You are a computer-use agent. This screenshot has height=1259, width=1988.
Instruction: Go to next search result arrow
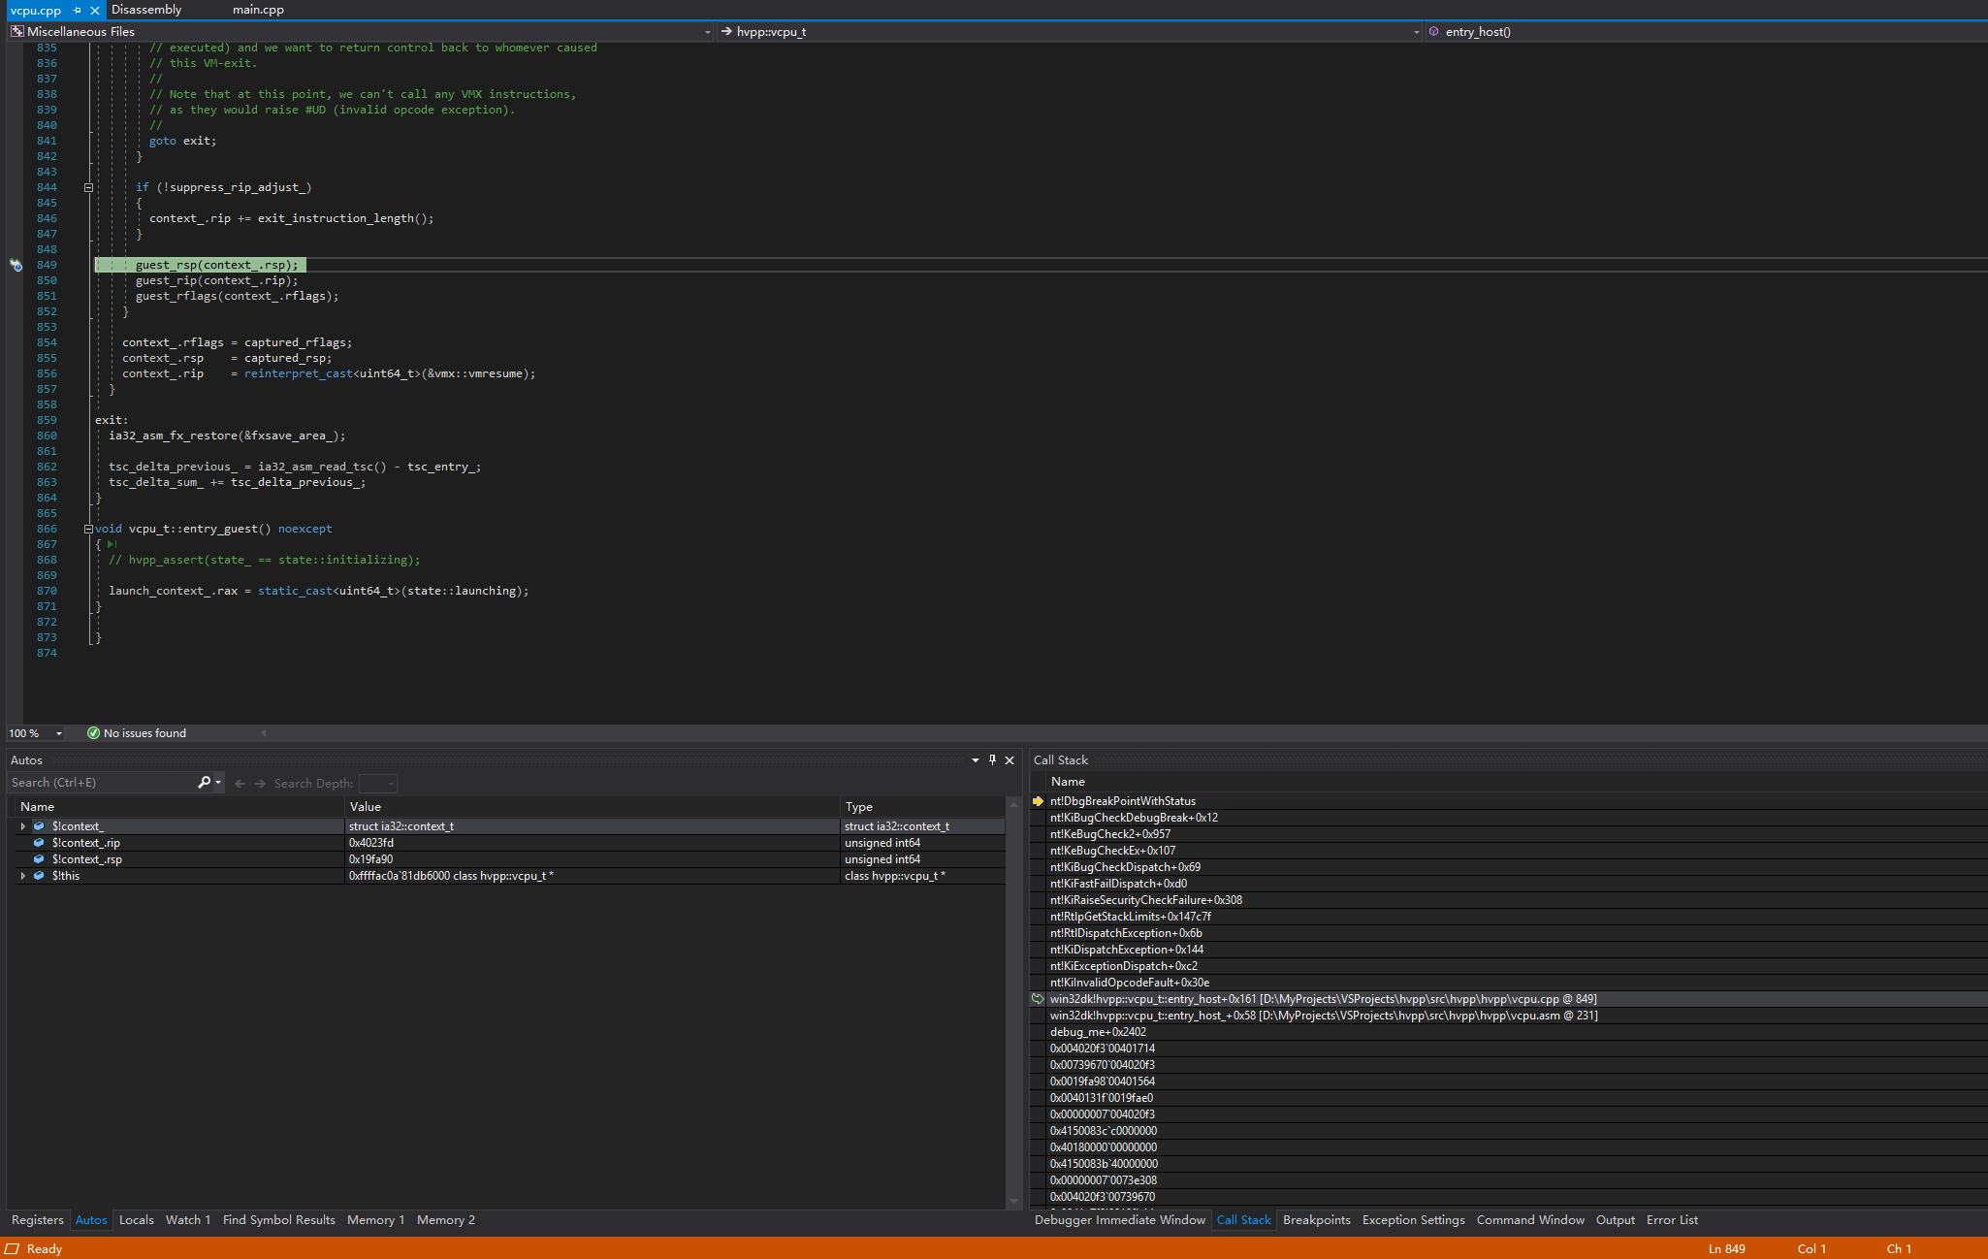pyautogui.click(x=260, y=784)
